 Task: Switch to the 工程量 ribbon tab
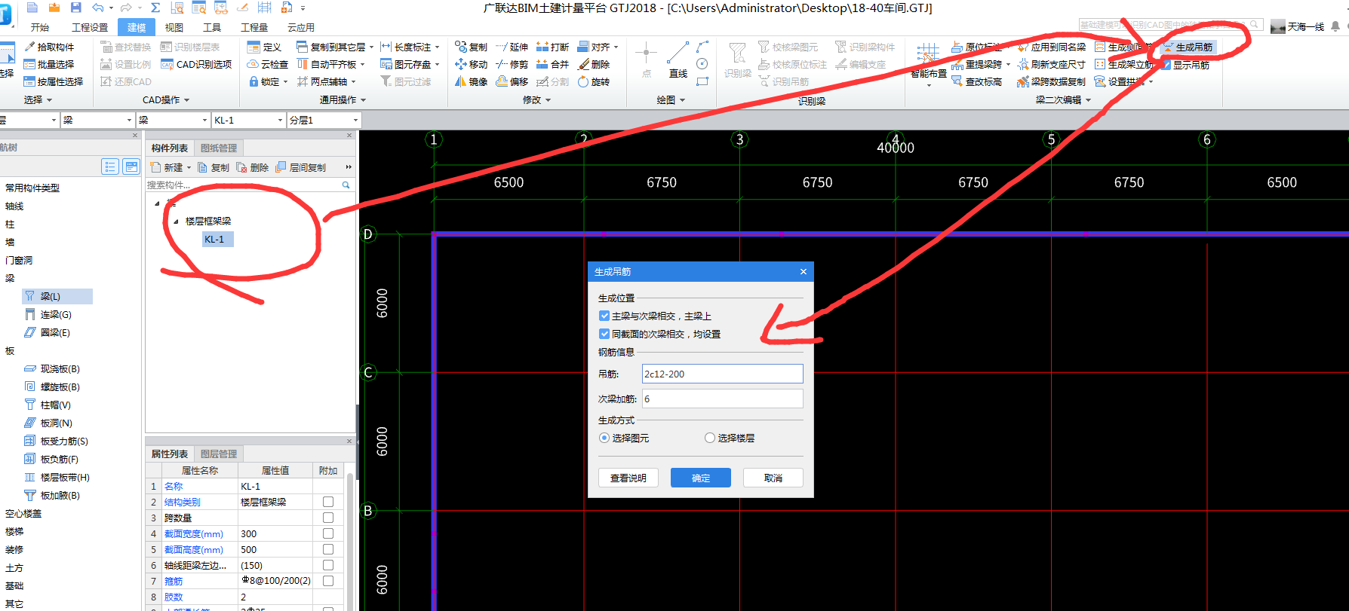254,27
